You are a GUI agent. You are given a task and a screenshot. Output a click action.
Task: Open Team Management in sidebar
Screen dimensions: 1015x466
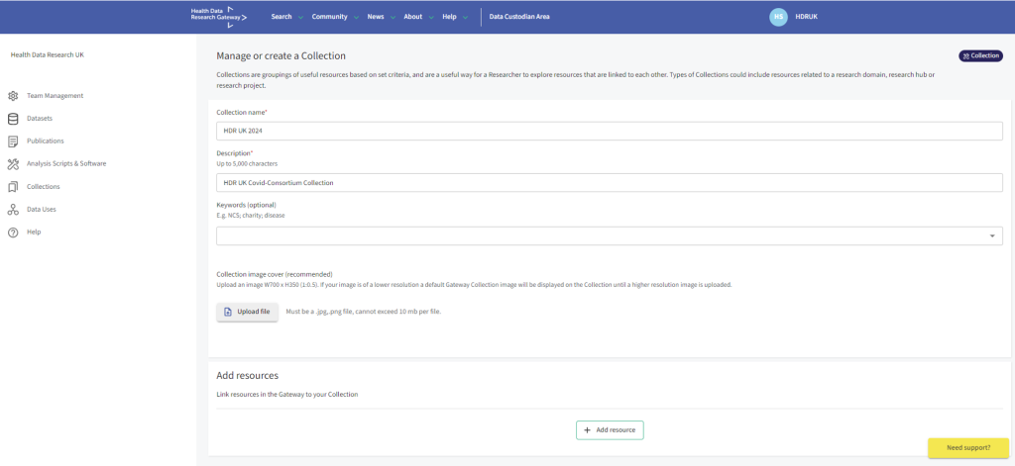click(x=56, y=96)
